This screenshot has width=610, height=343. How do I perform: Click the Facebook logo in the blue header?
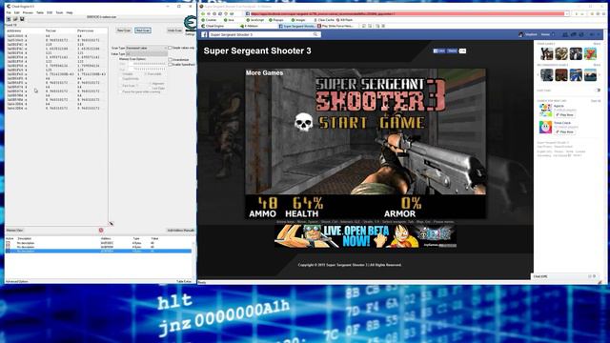204,34
